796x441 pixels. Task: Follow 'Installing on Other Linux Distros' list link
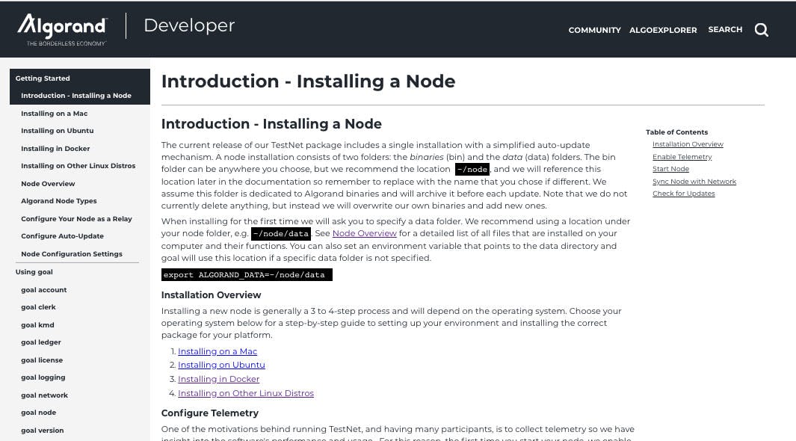(246, 393)
